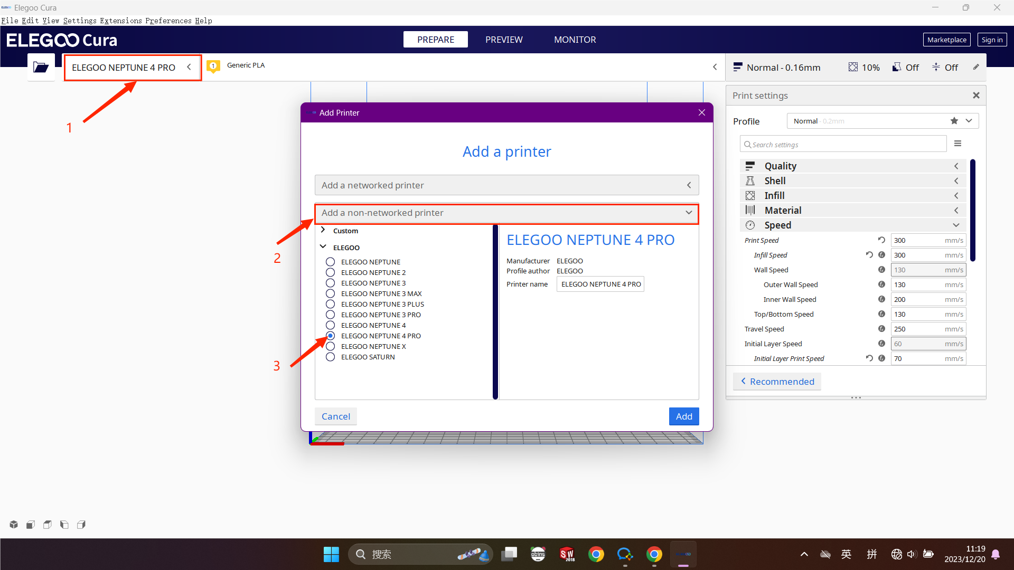Image resolution: width=1014 pixels, height=570 pixels.
Task: Select the 3D perspective view cube icon
Action: tap(14, 525)
